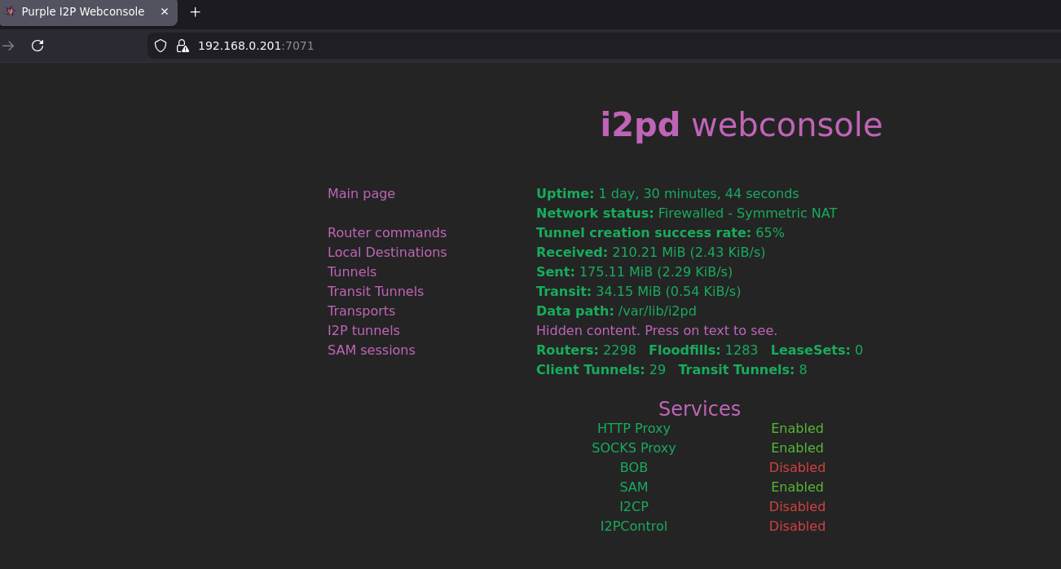This screenshot has width=1061, height=569.
Task: Click Network status Firewalled - Symmetric NAT
Action: click(x=686, y=214)
